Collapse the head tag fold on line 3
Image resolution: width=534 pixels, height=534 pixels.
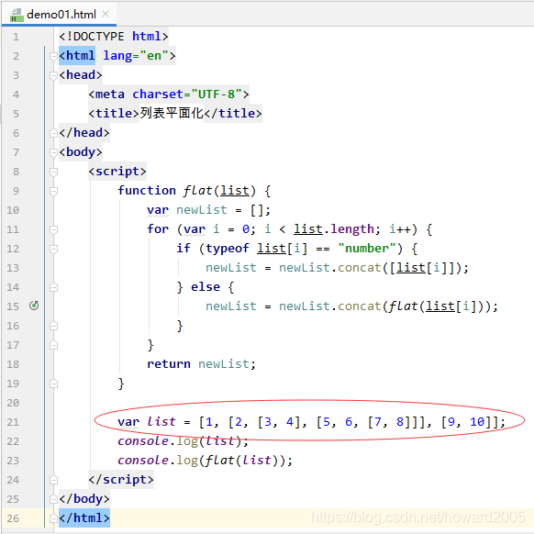click(53, 75)
